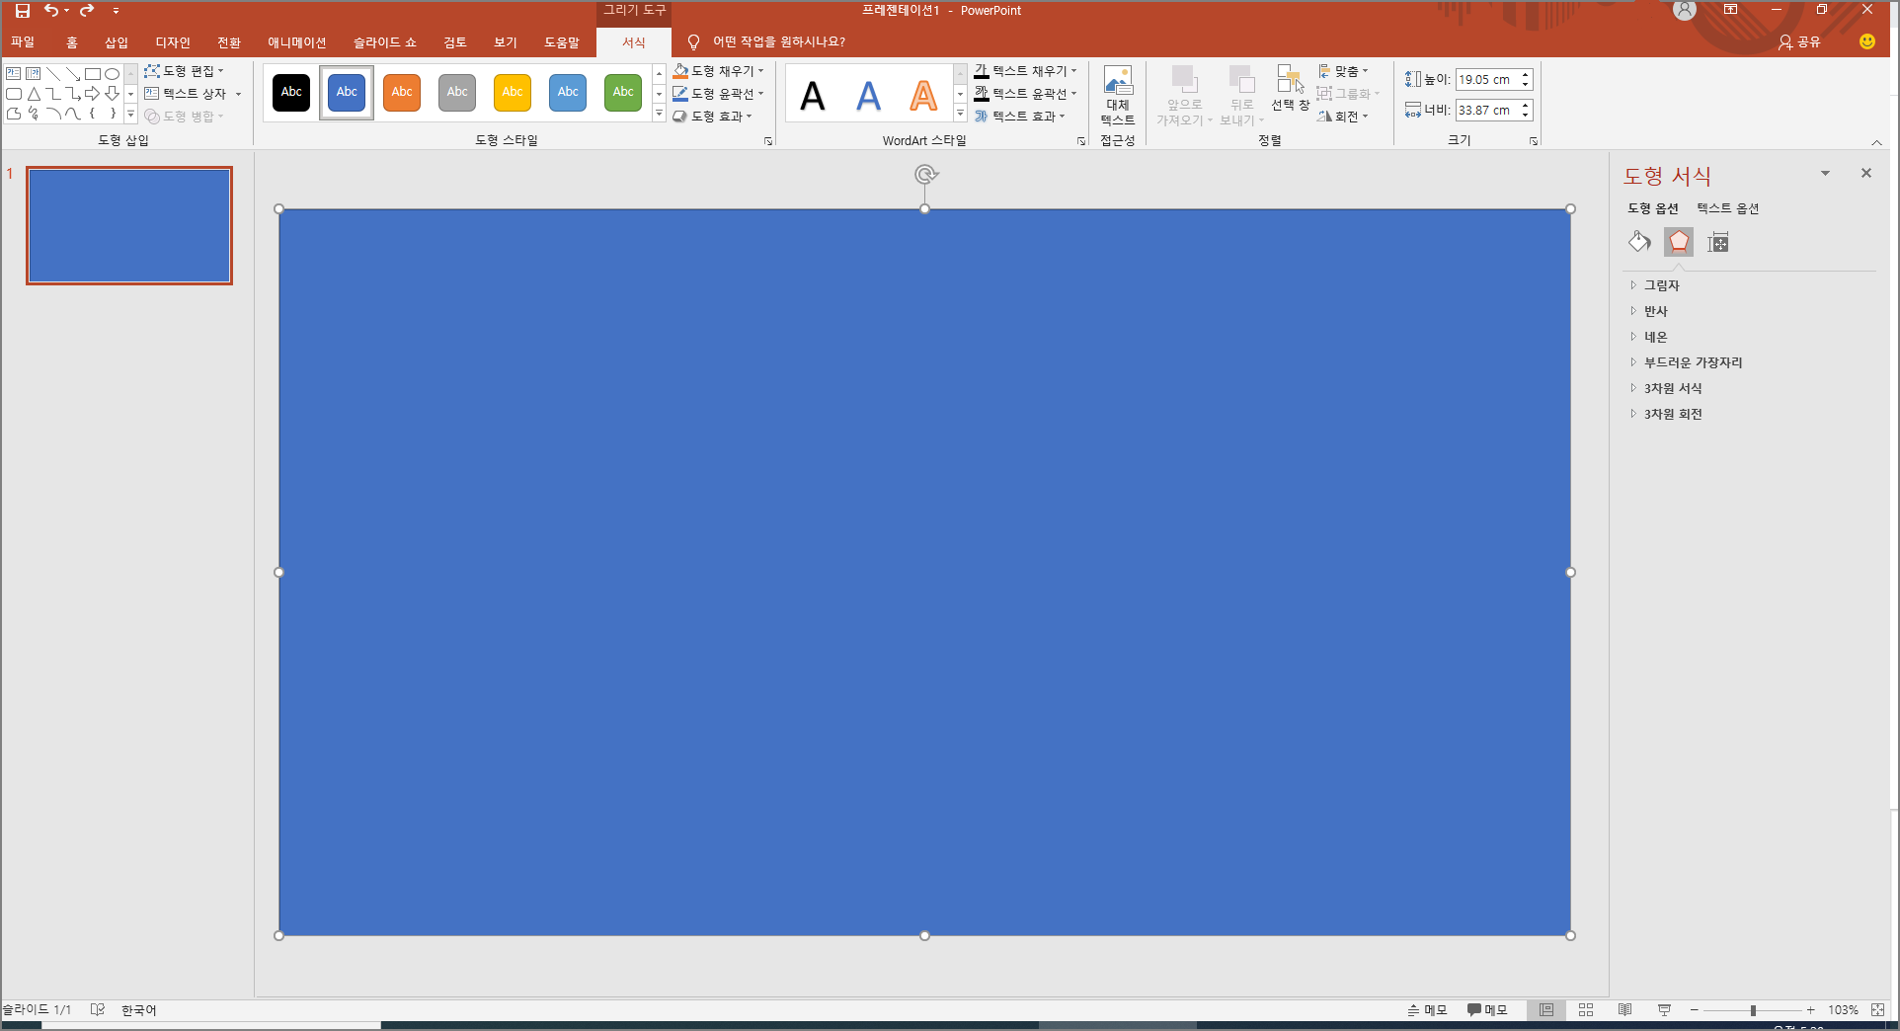The width and height of the screenshot is (1900, 1031).
Task: Apply the black Abc shape style
Action: click(291, 93)
